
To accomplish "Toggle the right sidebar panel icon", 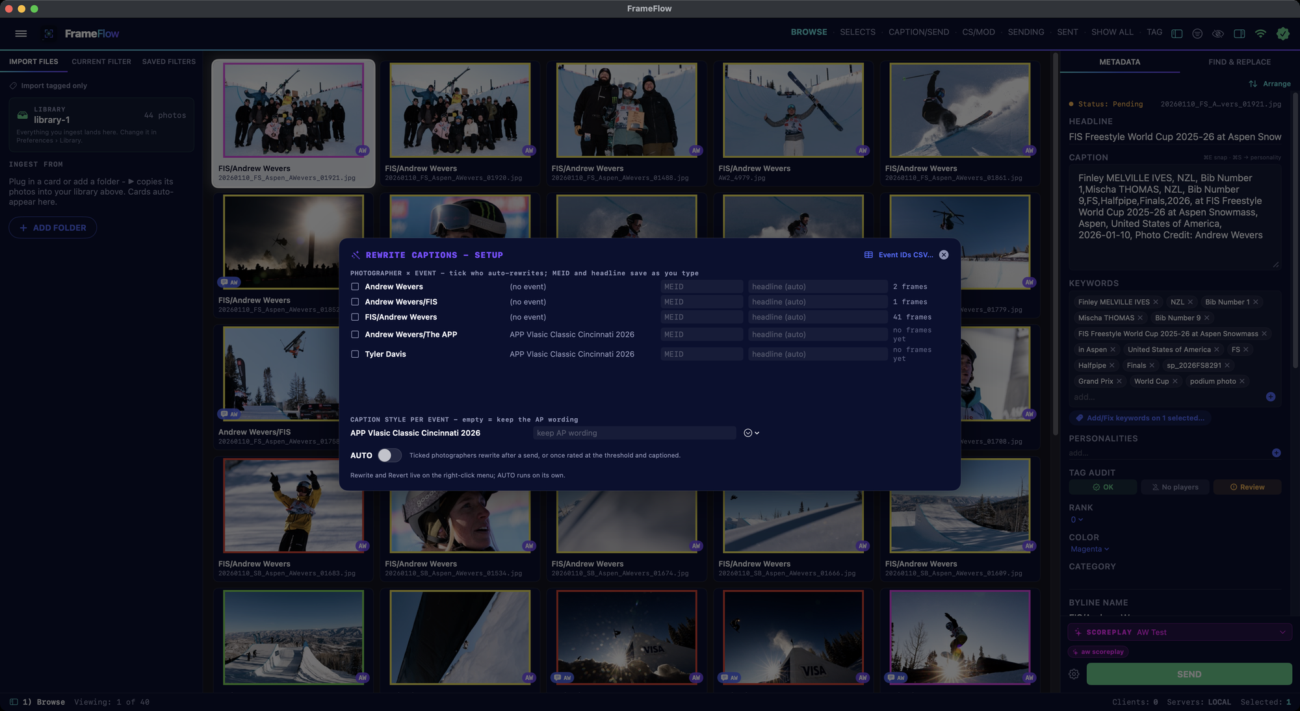I will tap(1240, 34).
